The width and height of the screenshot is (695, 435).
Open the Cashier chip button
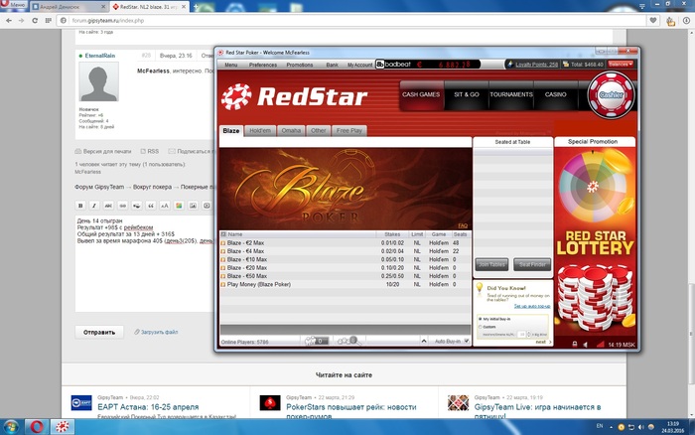coord(611,94)
